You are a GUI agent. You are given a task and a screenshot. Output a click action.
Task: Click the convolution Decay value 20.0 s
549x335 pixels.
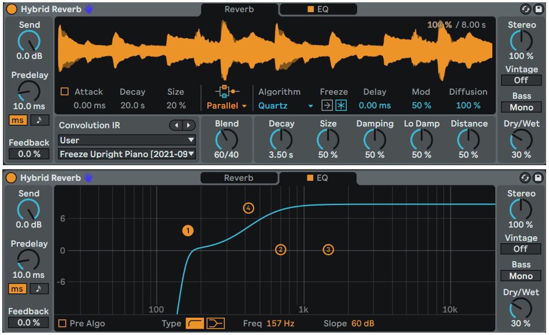pyautogui.click(x=132, y=105)
